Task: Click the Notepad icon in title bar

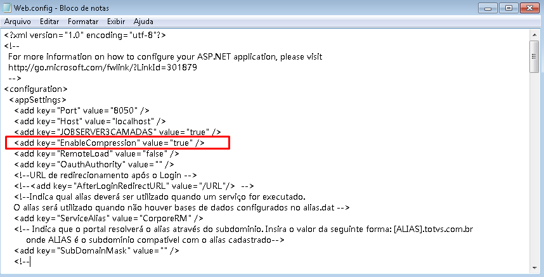Action: 7,8
